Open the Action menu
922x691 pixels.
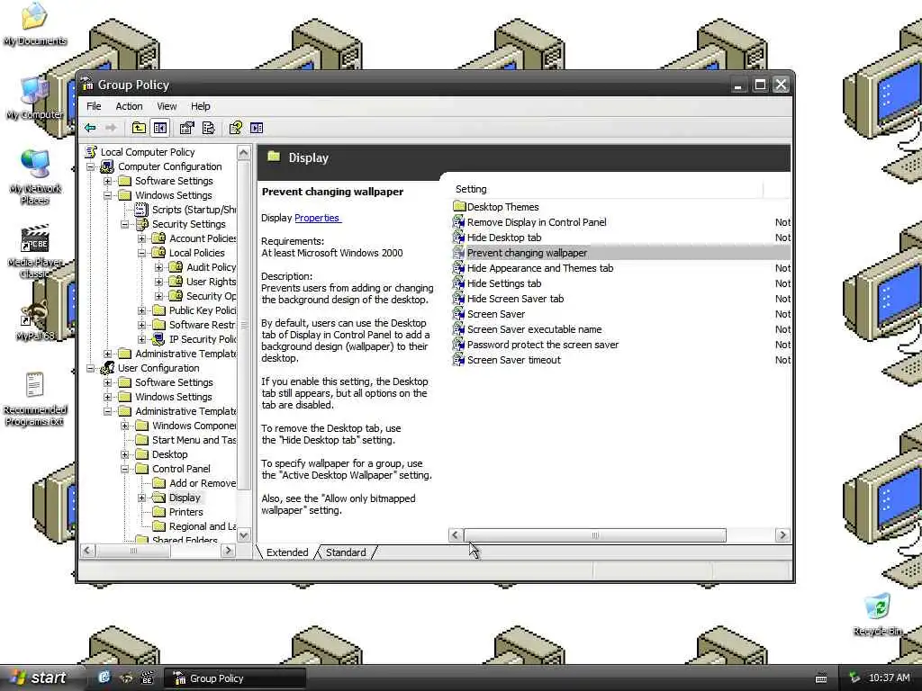[129, 106]
